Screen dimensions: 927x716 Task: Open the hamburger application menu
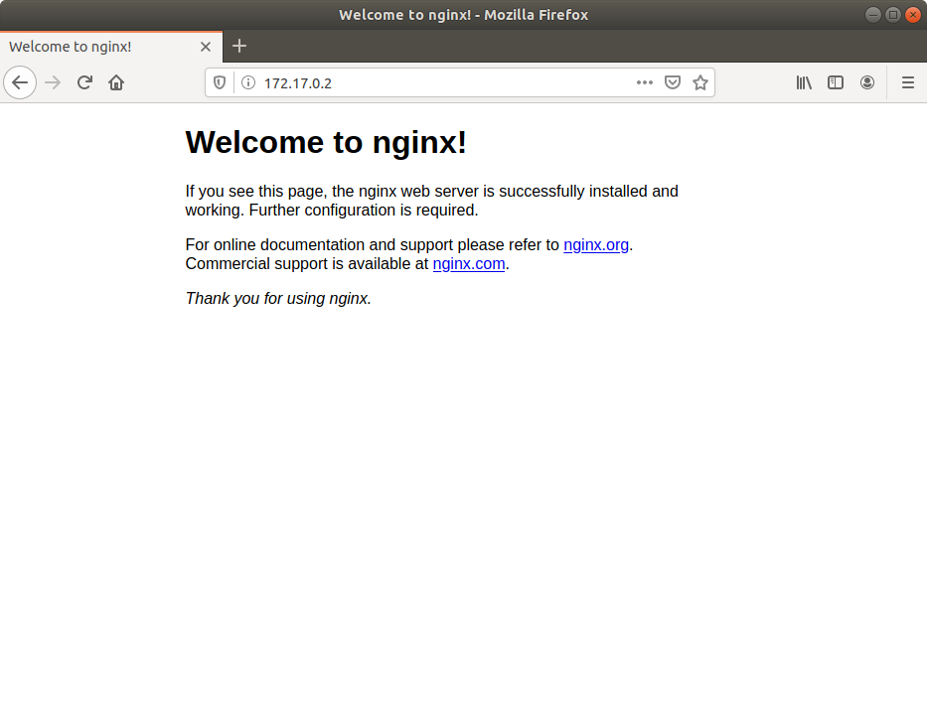[x=907, y=83]
